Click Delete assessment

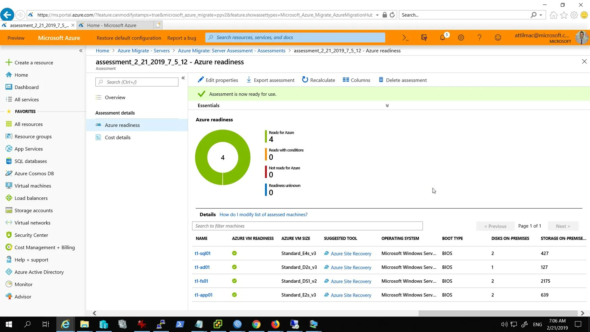402,80
